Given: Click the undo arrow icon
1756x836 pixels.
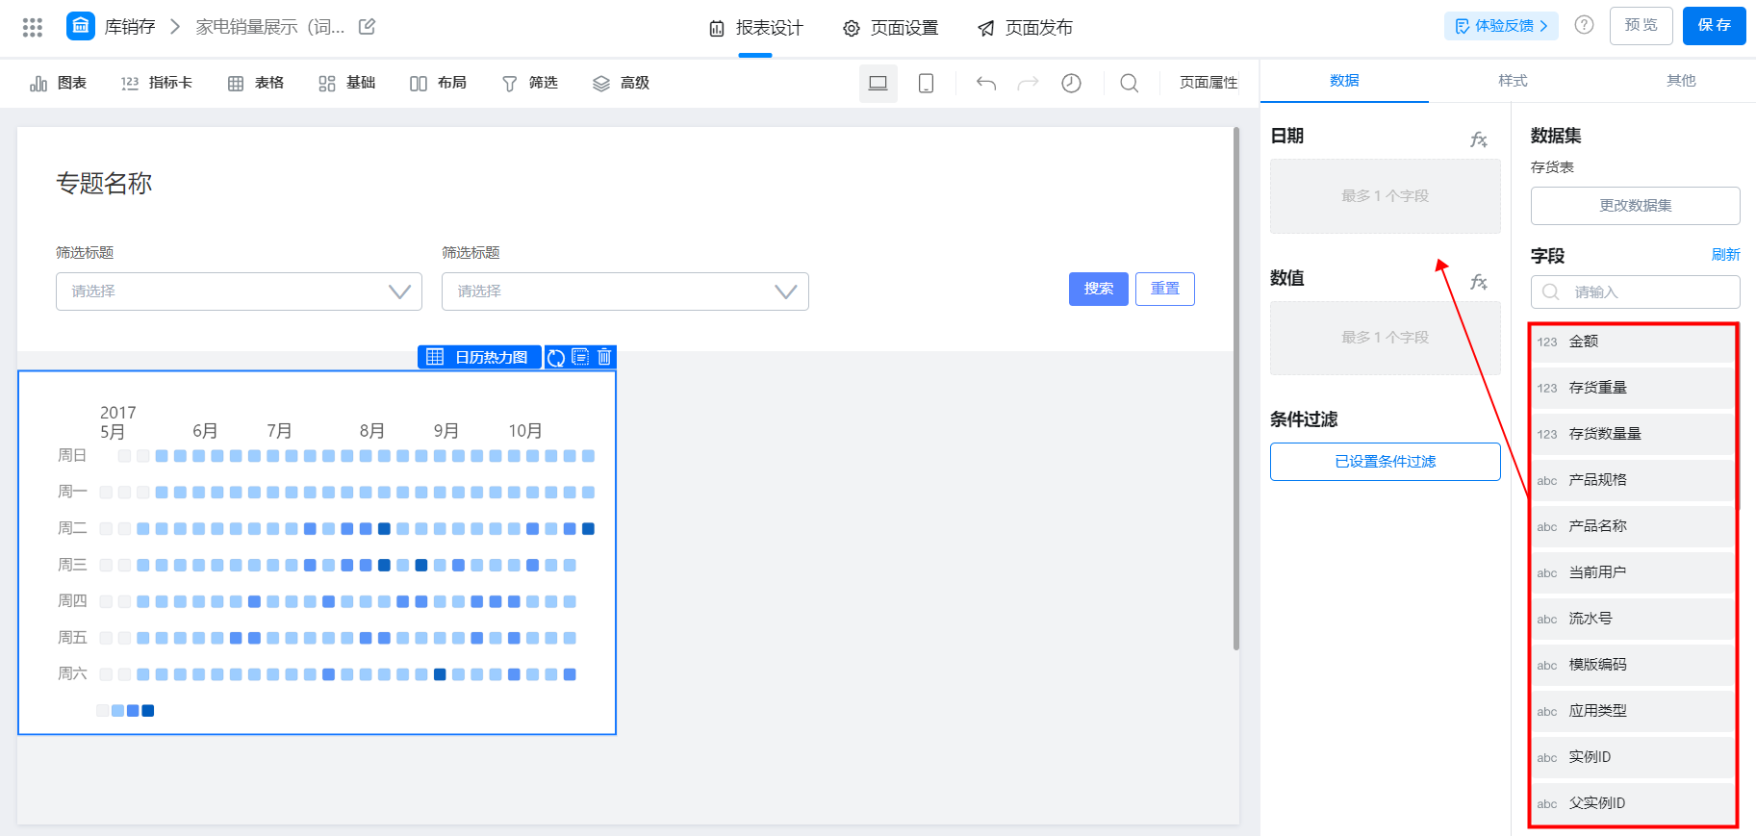Looking at the screenshot, I should [986, 84].
